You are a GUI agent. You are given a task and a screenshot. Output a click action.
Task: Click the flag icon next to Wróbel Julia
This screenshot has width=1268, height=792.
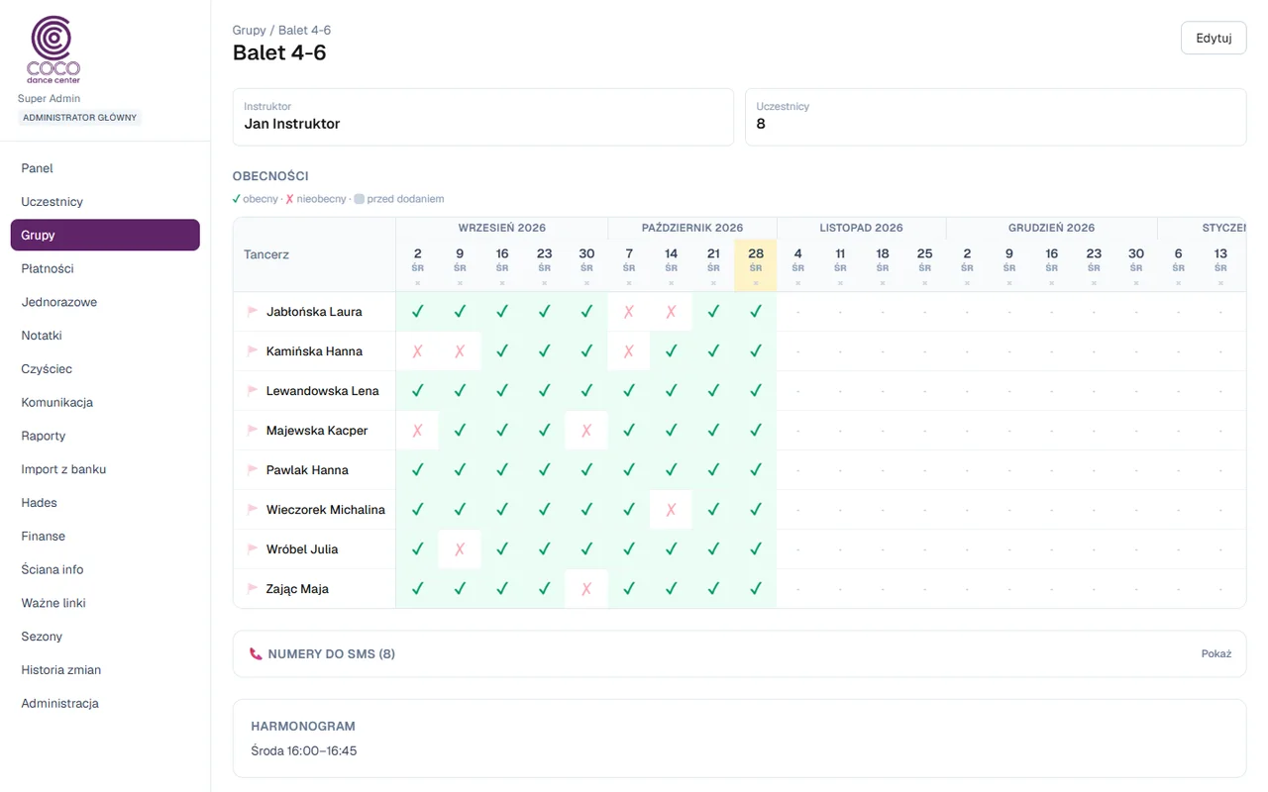pos(253,549)
